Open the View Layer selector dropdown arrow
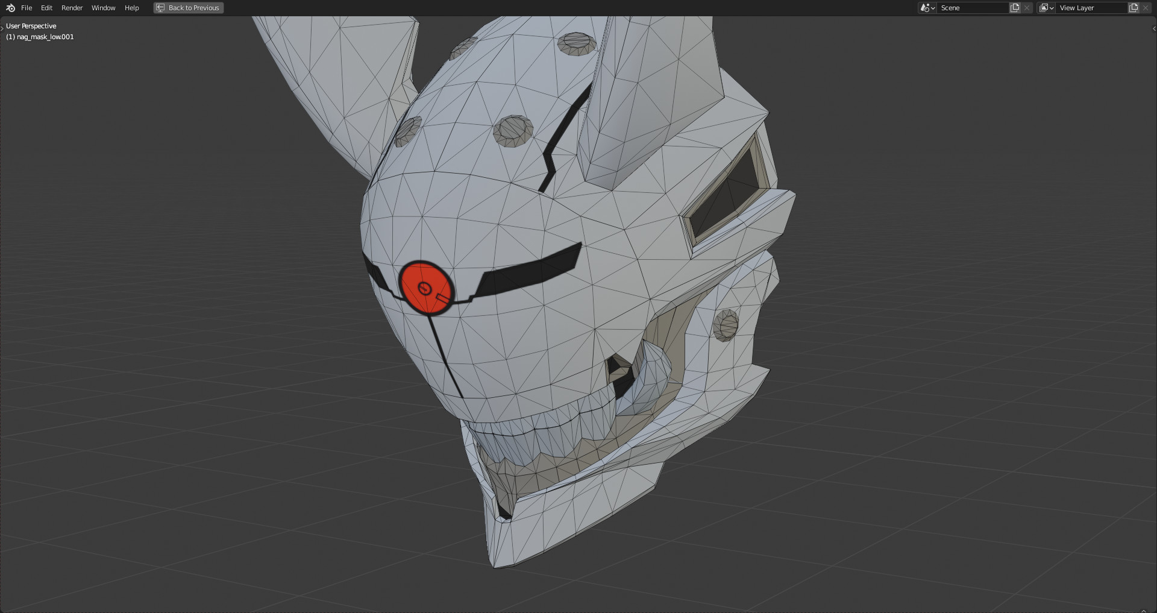This screenshot has width=1157, height=613. tap(1052, 8)
